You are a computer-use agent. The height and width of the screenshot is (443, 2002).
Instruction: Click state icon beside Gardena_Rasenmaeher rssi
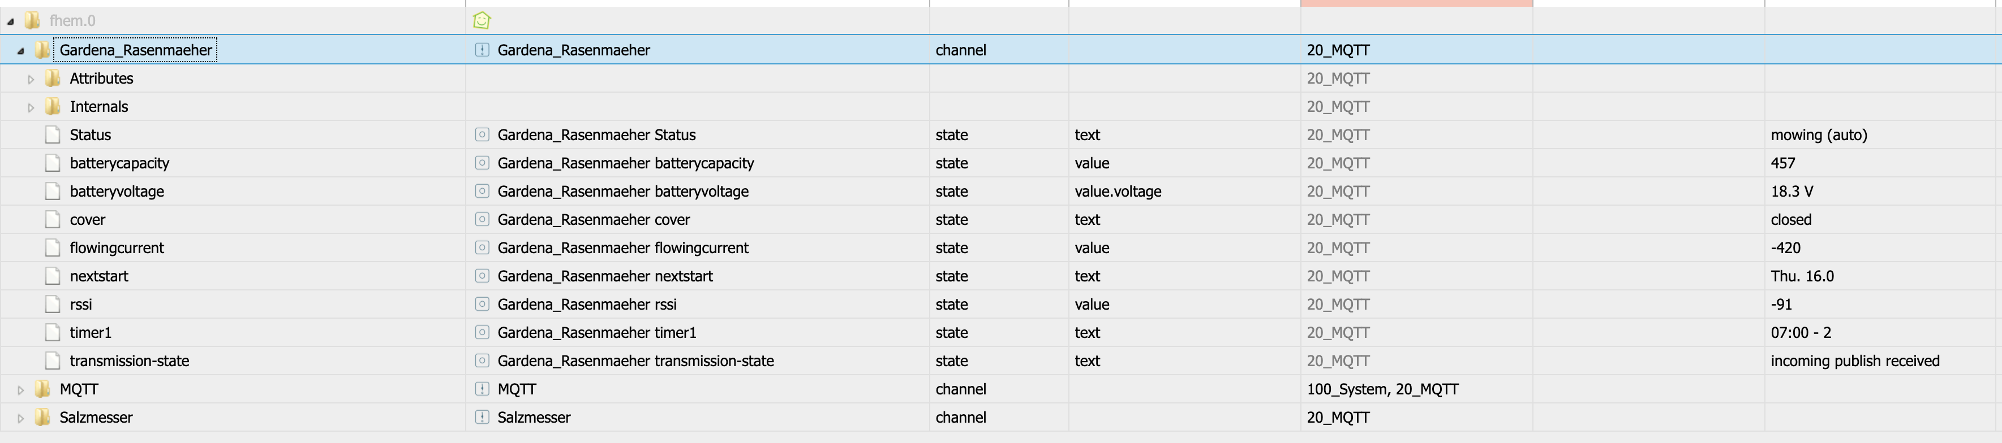click(x=482, y=304)
